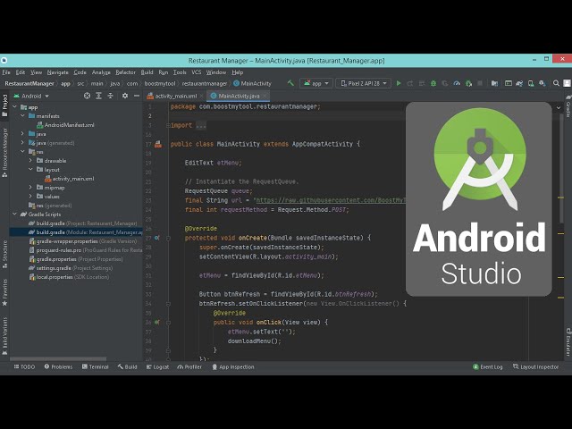Screen dimensions: 572x429
Task: Click Attach Debugger to Android Process icon
Action: (468, 83)
